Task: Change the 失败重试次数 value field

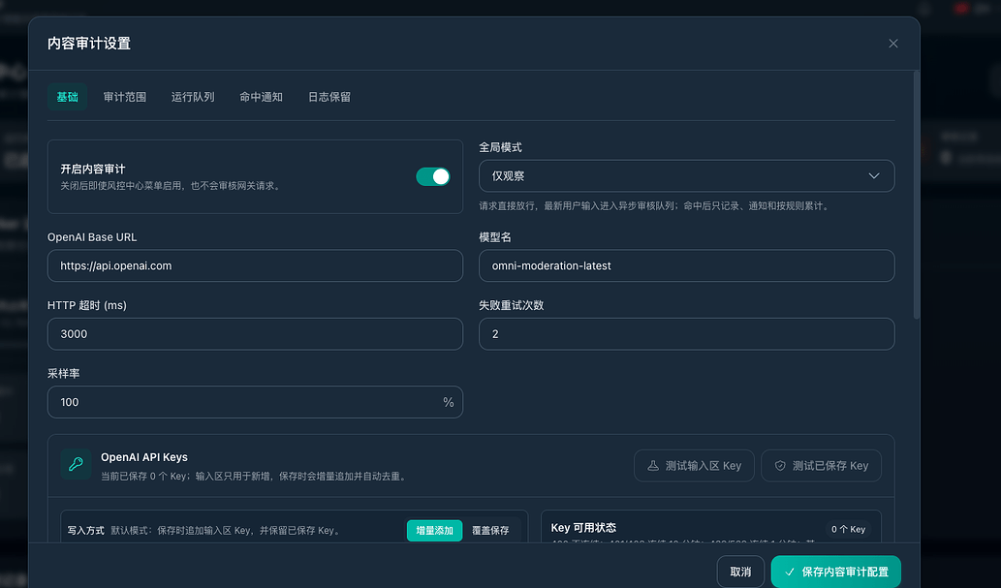Action: [x=686, y=334]
